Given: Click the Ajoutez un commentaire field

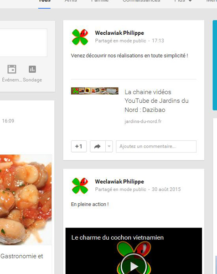Looking at the screenshot, I should tap(156, 146).
